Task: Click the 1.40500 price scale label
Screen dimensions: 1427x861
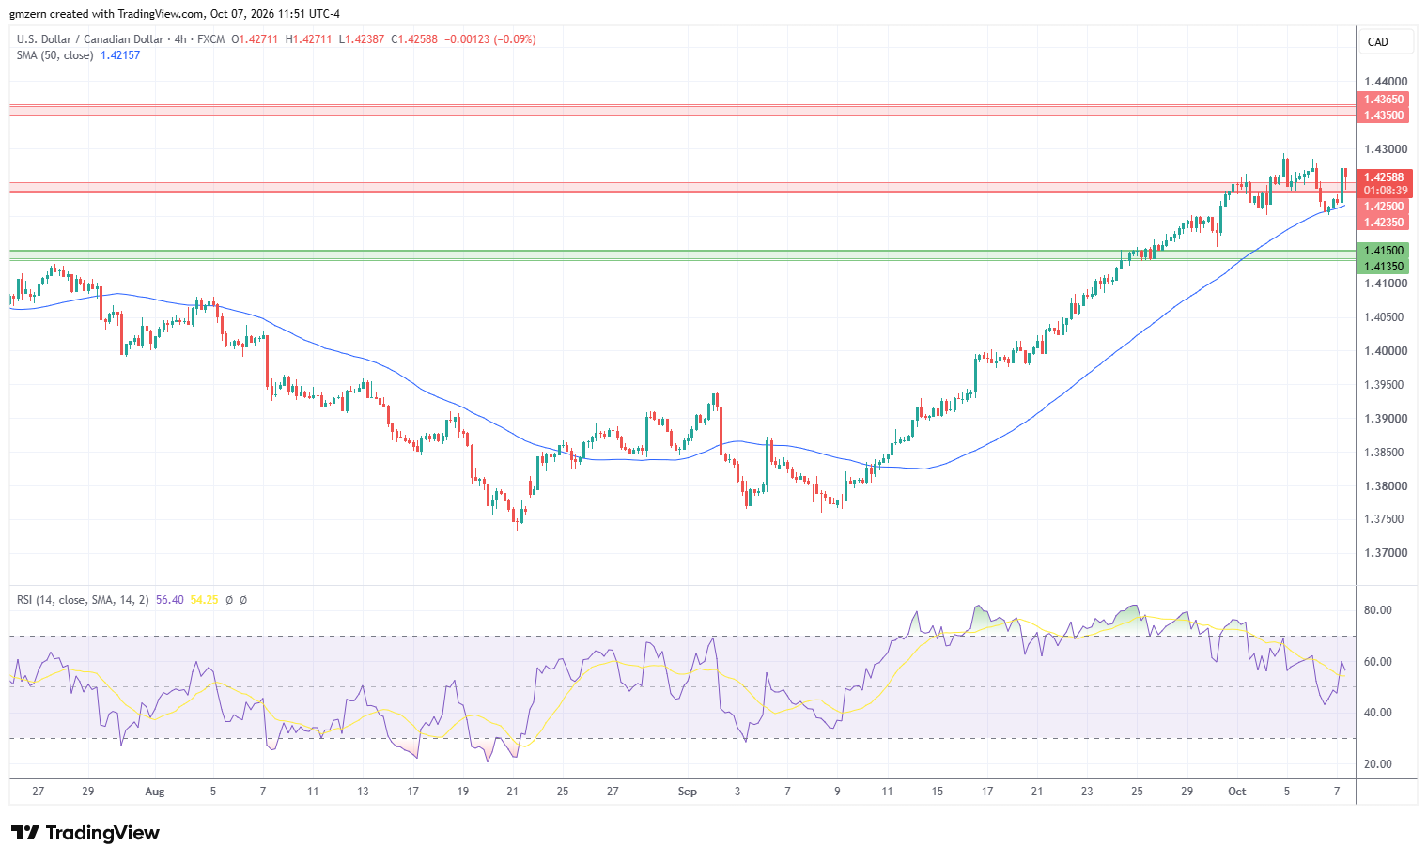Action: [x=1386, y=317]
